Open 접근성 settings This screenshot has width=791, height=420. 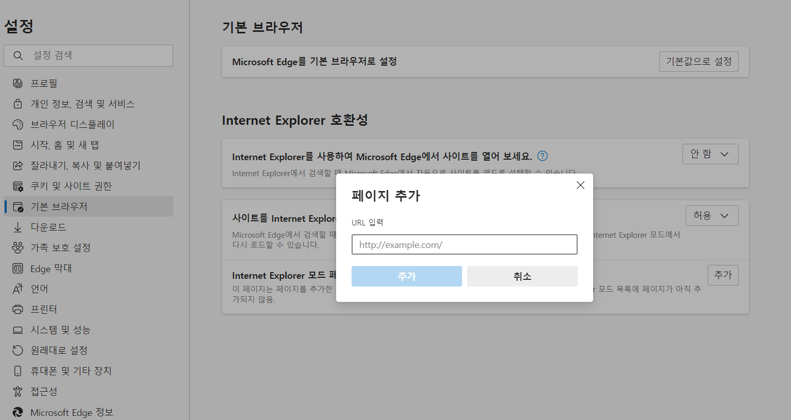pyautogui.click(x=88, y=391)
